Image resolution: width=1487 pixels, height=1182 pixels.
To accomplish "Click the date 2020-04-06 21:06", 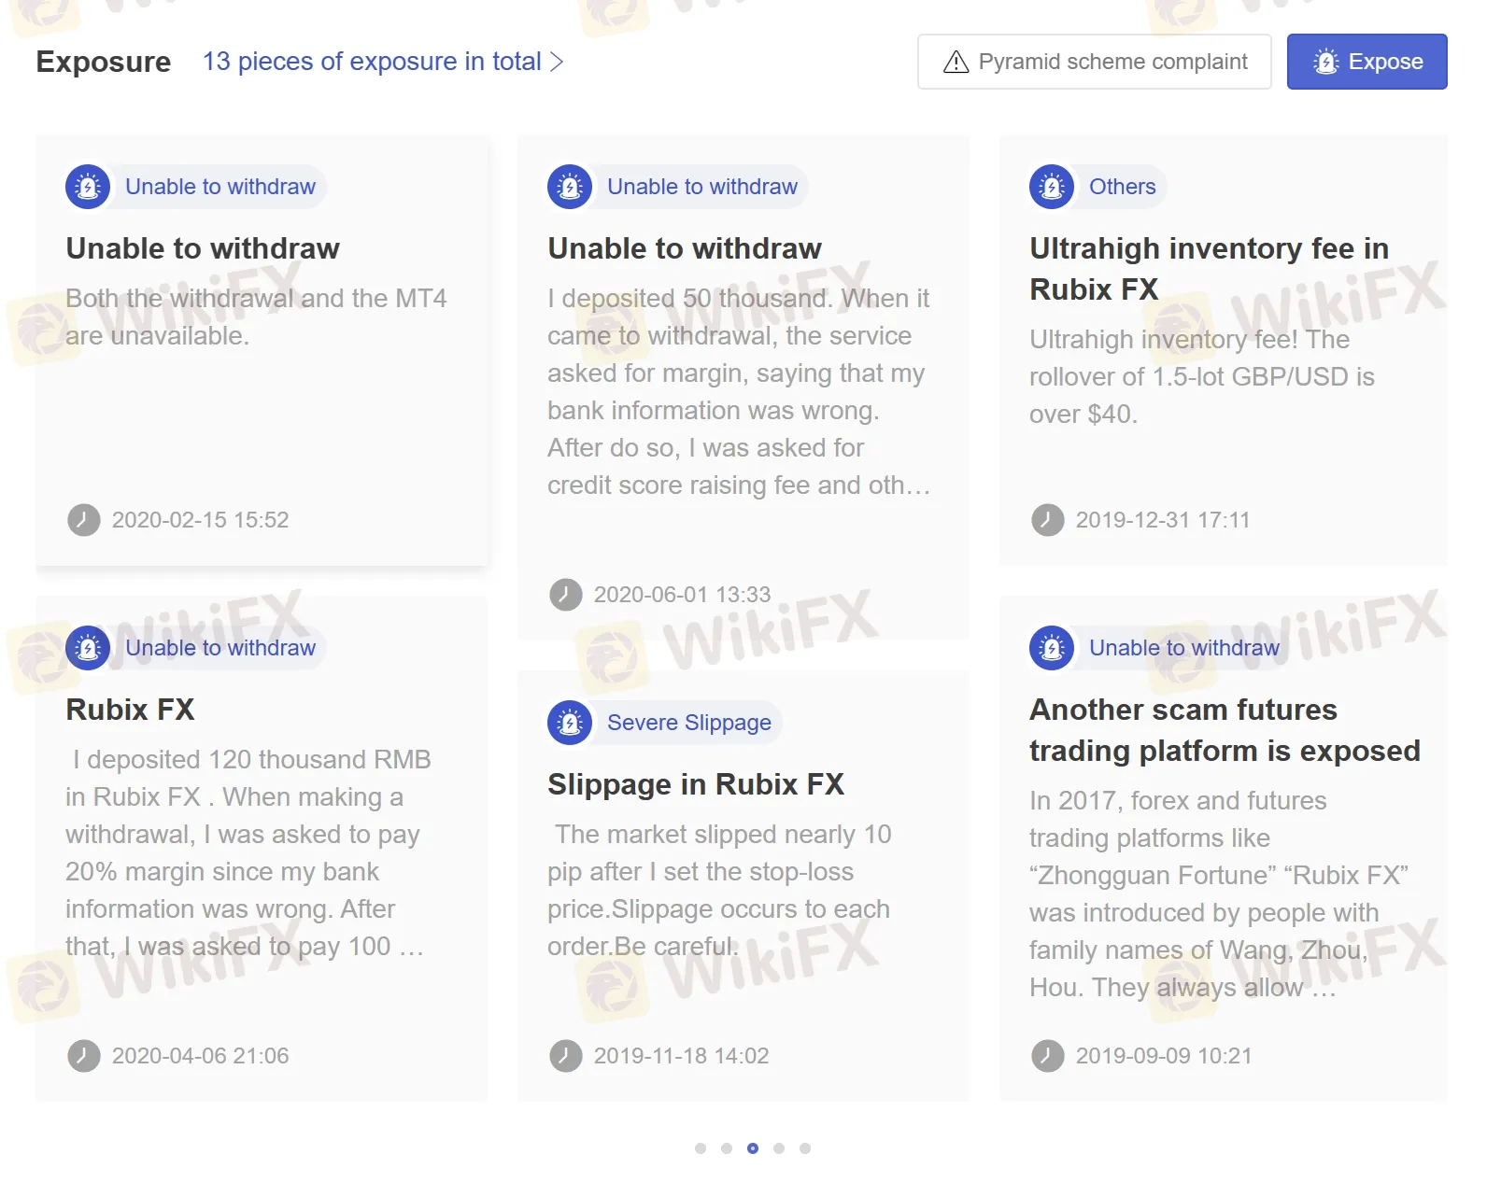I will tap(201, 1056).
